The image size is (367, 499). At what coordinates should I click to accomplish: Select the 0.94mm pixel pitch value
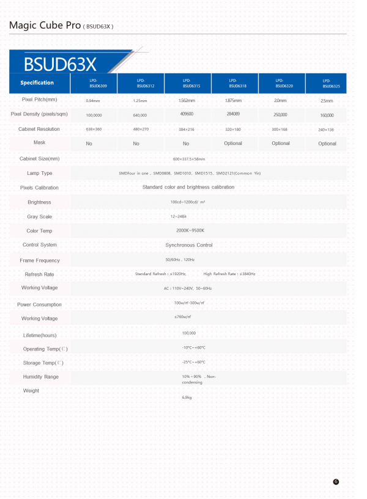(x=93, y=100)
